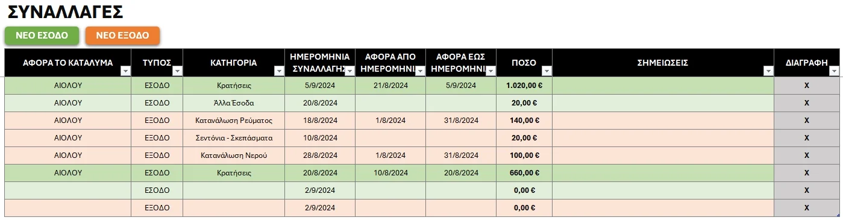
Task: Open ΑΦΟΡΑ ΑΠΟ ΗΜΕΡΟΜΗΝΙΑ filter arrow
Action: [420, 71]
